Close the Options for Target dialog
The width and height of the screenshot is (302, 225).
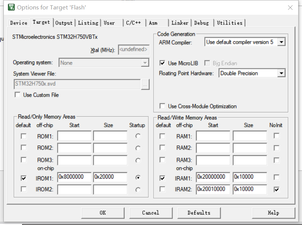coord(290,8)
